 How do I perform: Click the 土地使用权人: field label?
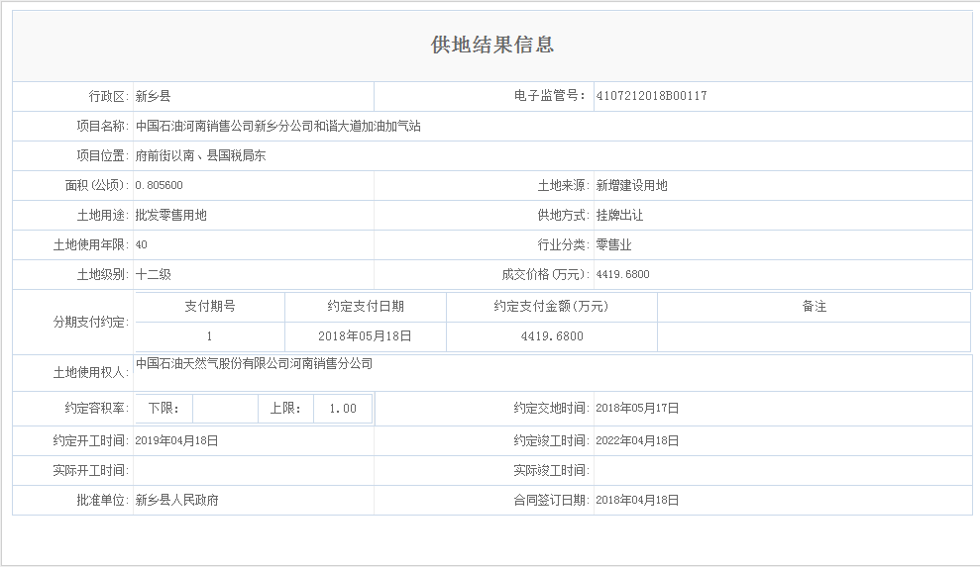click(x=91, y=373)
